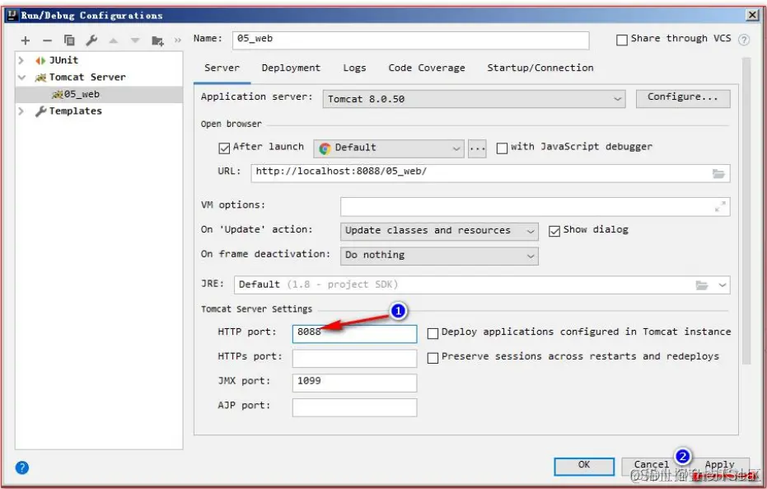
Task: Open Application server Tomcat 8.0.50 dropdown
Action: point(474,99)
